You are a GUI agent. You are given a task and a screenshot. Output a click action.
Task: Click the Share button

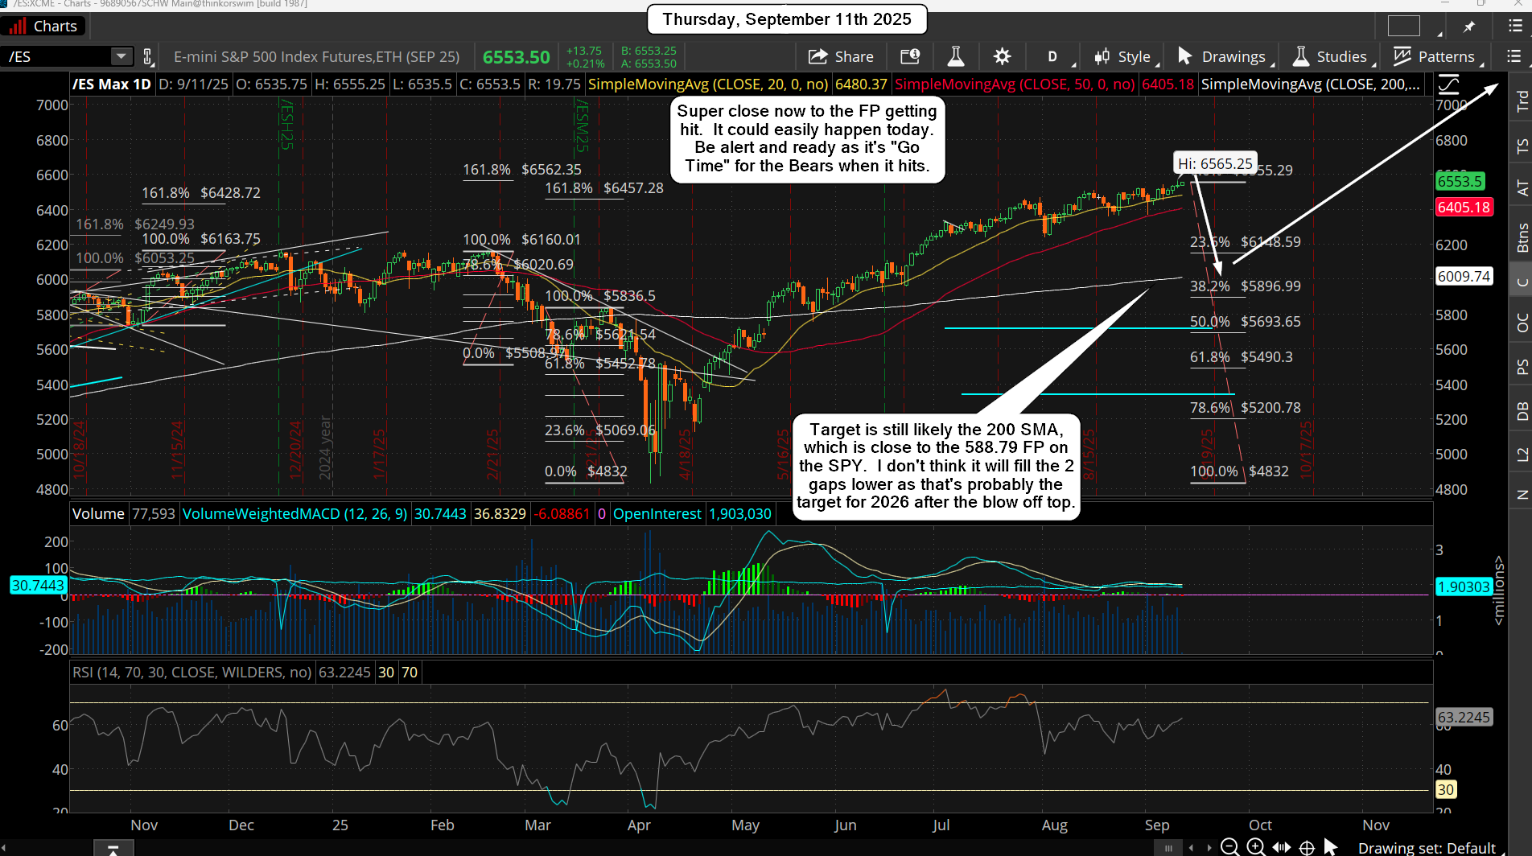[x=841, y=56]
